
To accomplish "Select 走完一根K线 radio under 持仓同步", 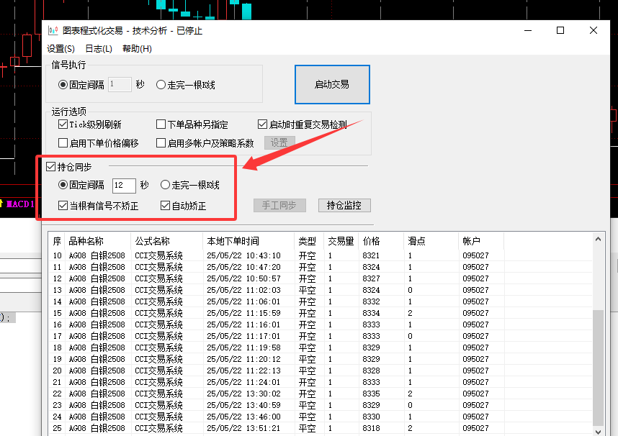I will tap(165, 185).
